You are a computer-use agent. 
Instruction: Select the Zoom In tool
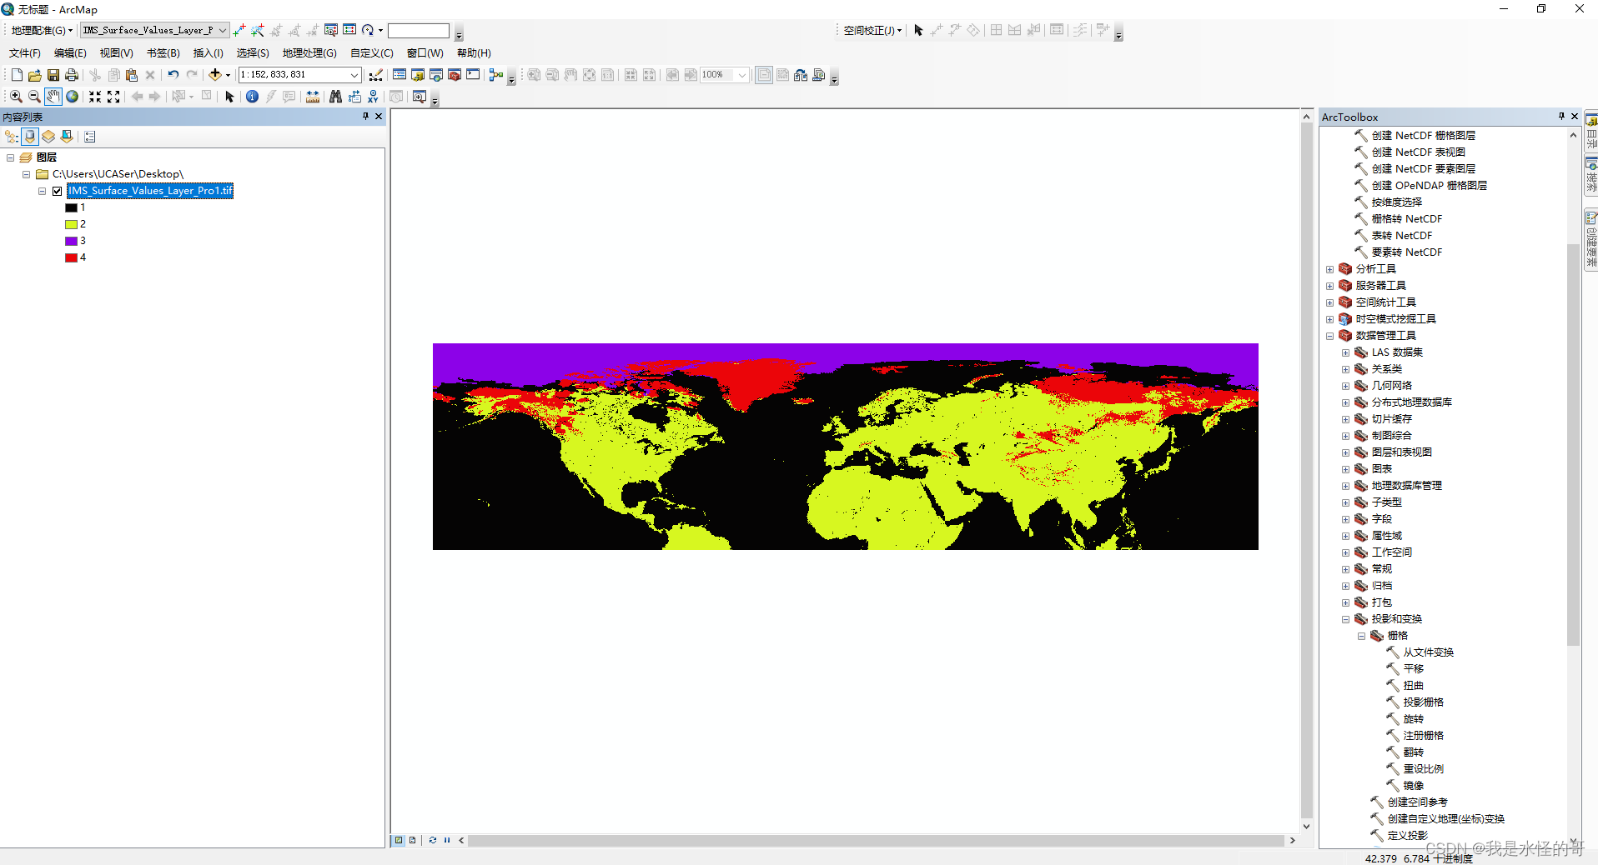coord(15,96)
